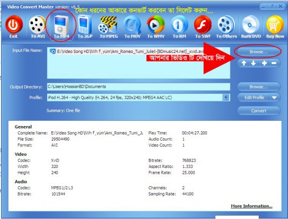Click the Complete Name path value
Viewport: 288px width, 219px height.
coord(97,133)
